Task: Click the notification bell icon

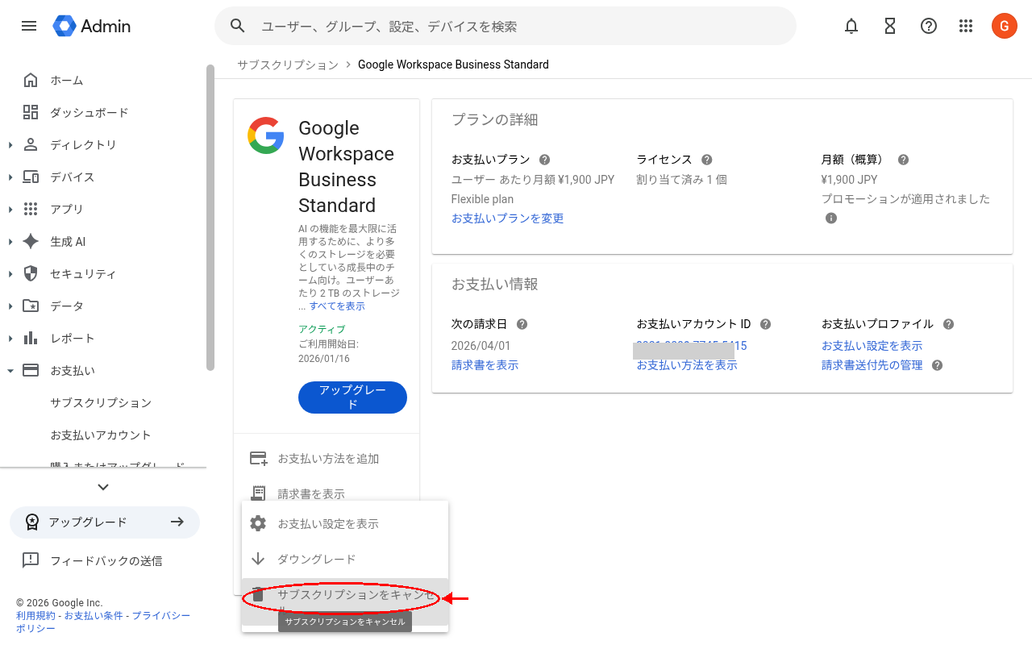Action: 851,26
